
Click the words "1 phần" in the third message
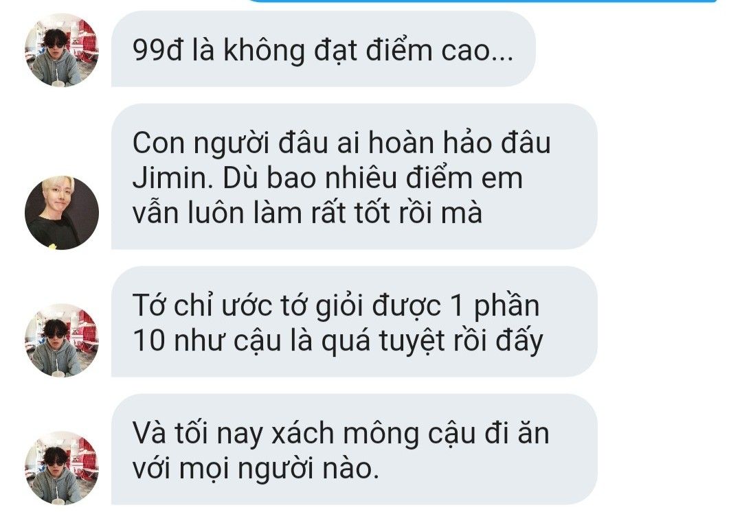(x=495, y=306)
